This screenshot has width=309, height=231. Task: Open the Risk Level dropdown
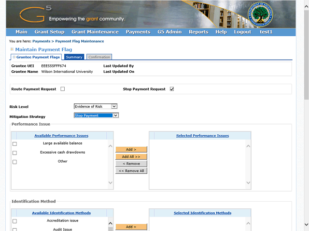(95, 106)
